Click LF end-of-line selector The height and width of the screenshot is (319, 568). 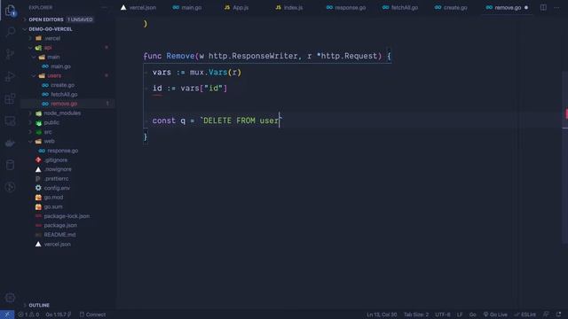click(x=460, y=315)
